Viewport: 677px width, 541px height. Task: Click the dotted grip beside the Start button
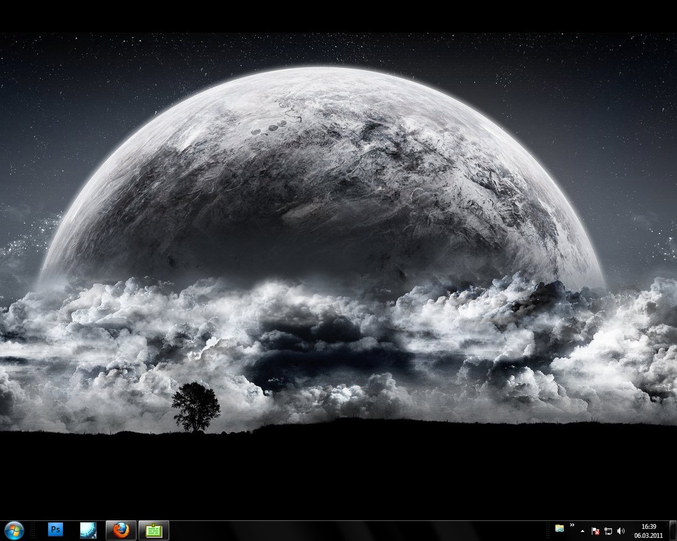[x=33, y=530]
